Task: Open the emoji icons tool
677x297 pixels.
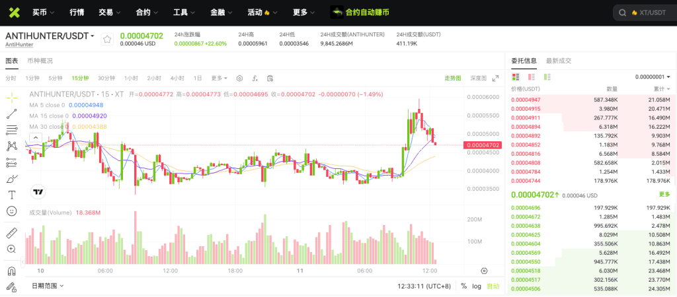Action: (x=12, y=211)
